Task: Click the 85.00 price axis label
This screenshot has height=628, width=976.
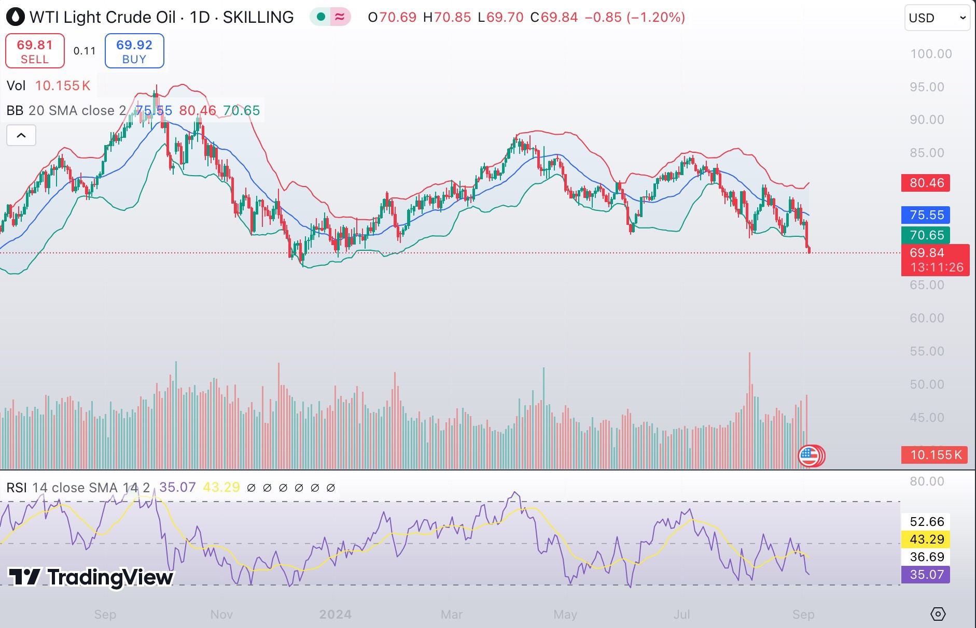Action: coord(927,153)
